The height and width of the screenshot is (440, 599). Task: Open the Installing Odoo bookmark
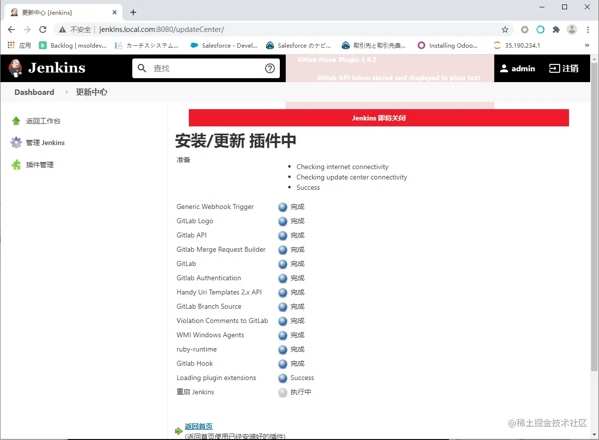[448, 45]
